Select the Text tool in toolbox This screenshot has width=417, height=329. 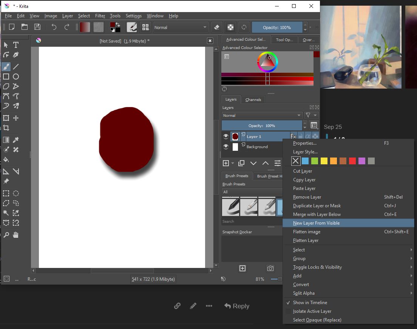(x=16, y=45)
